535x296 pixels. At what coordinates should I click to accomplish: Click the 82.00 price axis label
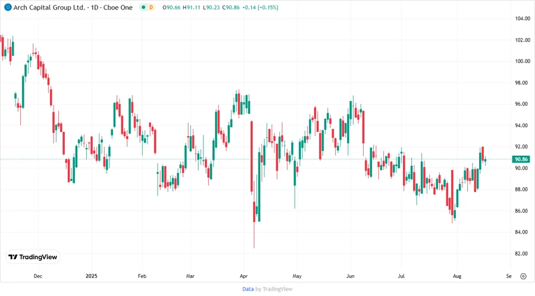pyautogui.click(x=521, y=254)
